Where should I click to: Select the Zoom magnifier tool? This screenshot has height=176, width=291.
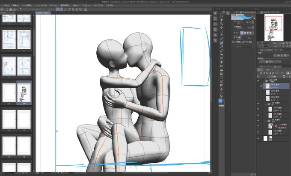coord(221,16)
